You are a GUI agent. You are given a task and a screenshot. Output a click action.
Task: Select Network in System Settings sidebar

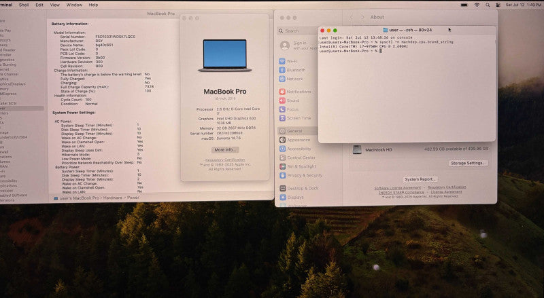pos(291,79)
